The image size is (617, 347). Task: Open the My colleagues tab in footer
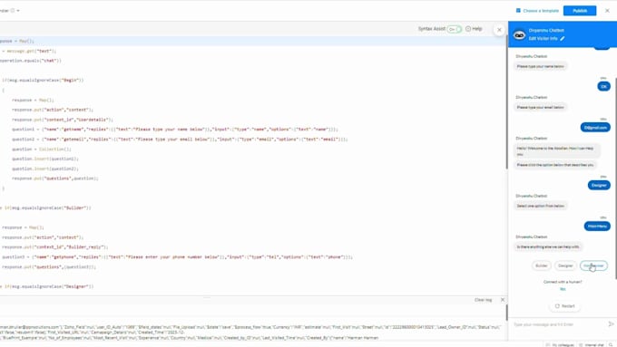click(560, 344)
